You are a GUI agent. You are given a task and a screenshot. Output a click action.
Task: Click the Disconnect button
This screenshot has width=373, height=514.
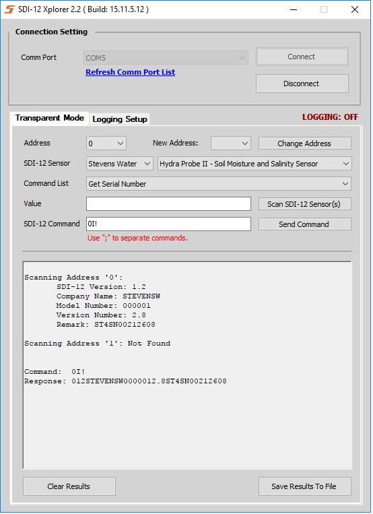pyautogui.click(x=302, y=84)
